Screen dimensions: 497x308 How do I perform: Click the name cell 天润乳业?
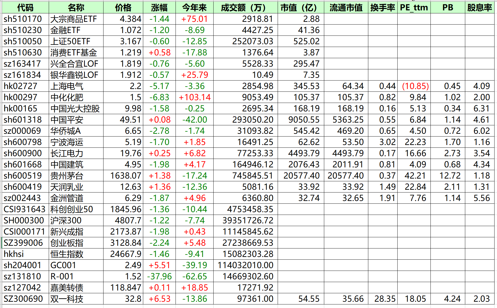pos(76,187)
